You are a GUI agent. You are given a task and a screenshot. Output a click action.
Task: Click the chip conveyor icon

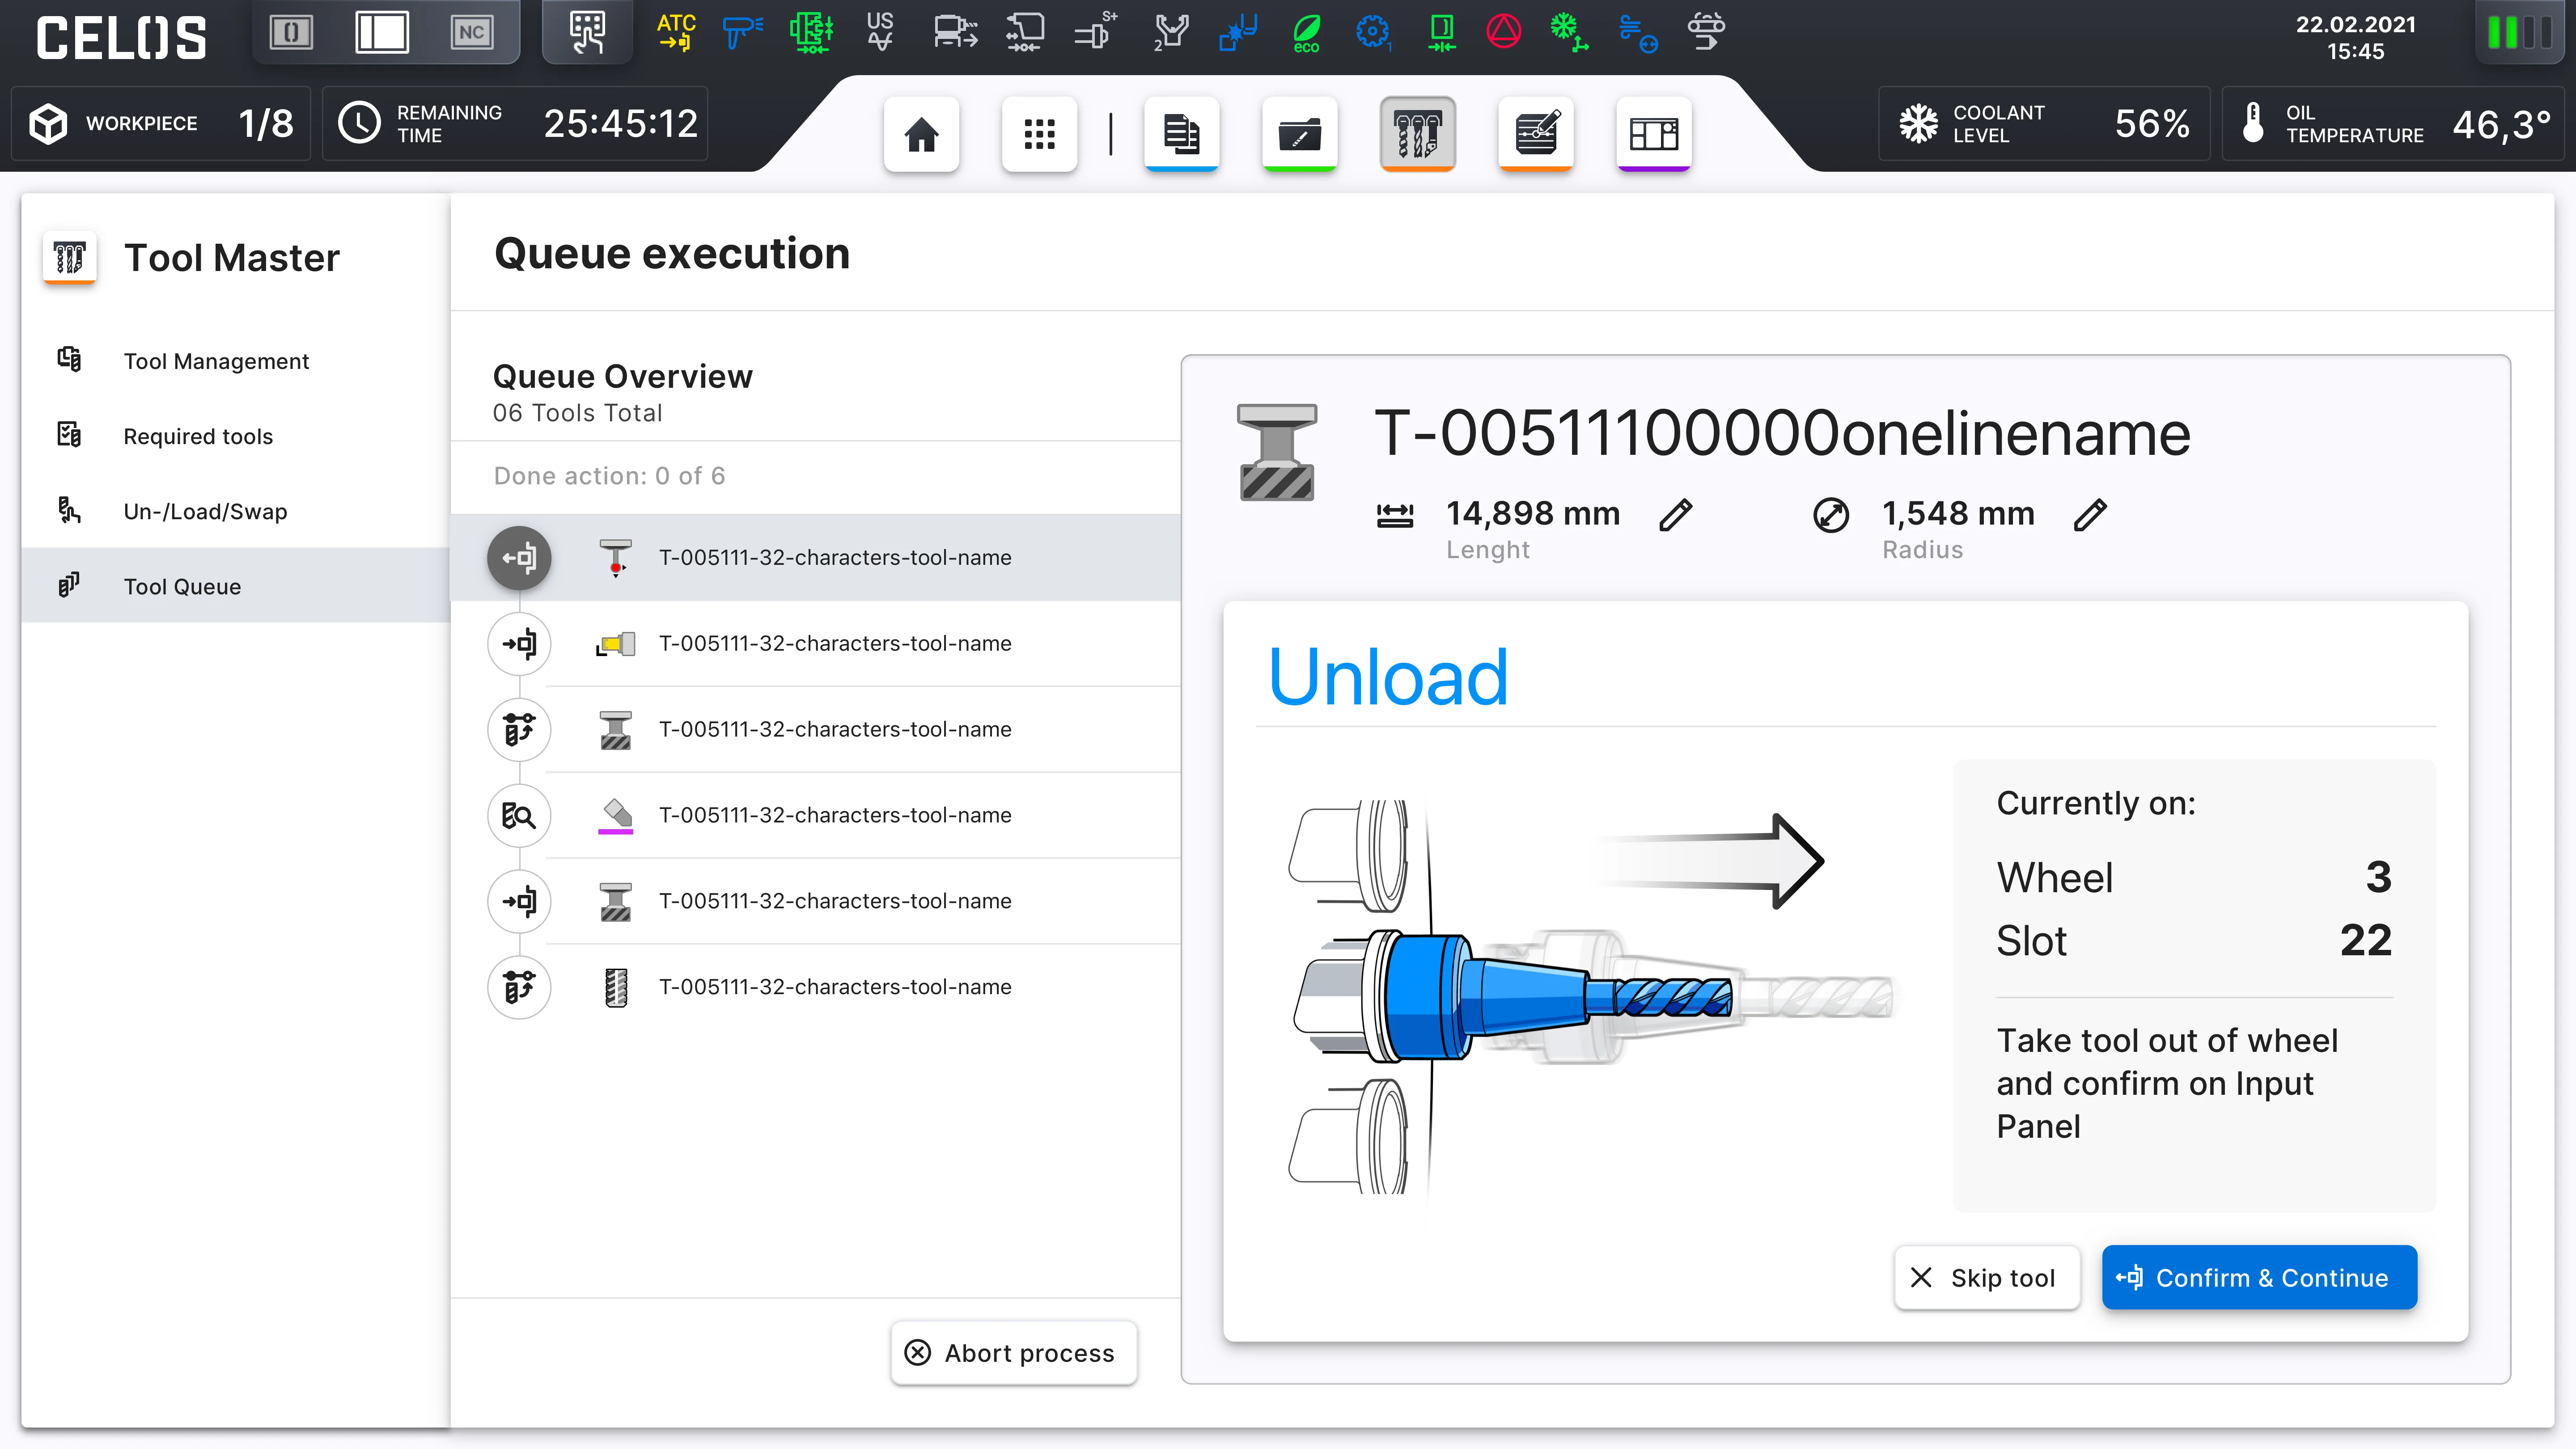pyautogui.click(x=1706, y=32)
